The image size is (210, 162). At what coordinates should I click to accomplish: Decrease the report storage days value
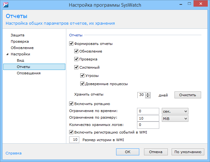coord(148,97)
